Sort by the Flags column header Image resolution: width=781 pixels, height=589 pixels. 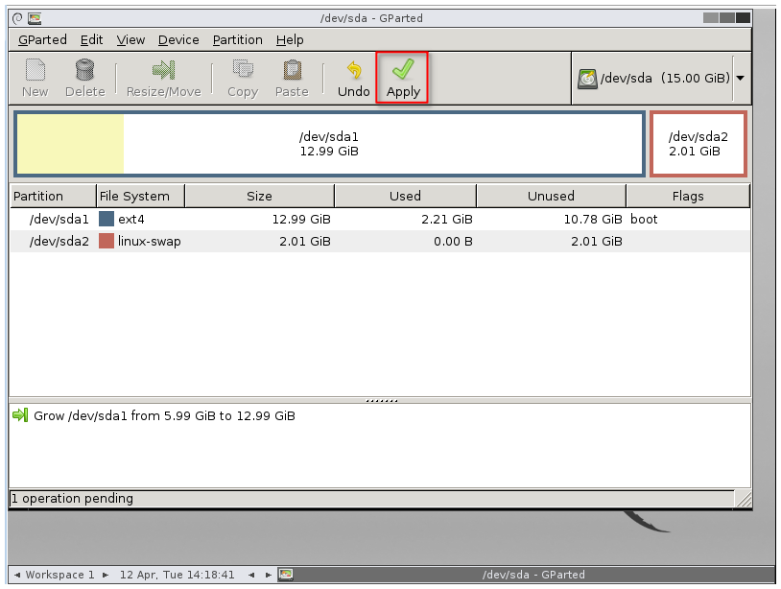[688, 196]
